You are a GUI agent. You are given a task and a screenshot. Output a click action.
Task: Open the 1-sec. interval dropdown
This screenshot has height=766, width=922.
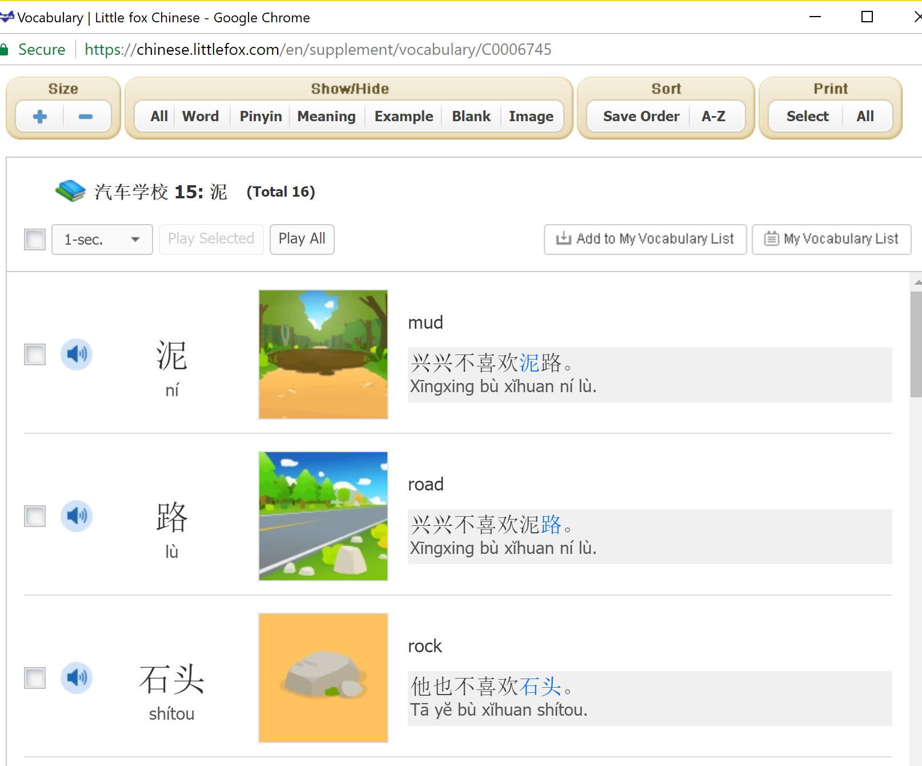tap(102, 239)
